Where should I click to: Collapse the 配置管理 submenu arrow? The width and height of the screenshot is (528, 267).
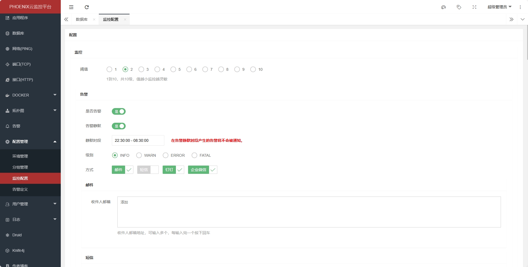click(x=55, y=142)
